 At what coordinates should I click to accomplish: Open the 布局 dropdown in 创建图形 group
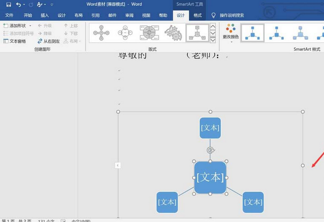click(x=72, y=41)
